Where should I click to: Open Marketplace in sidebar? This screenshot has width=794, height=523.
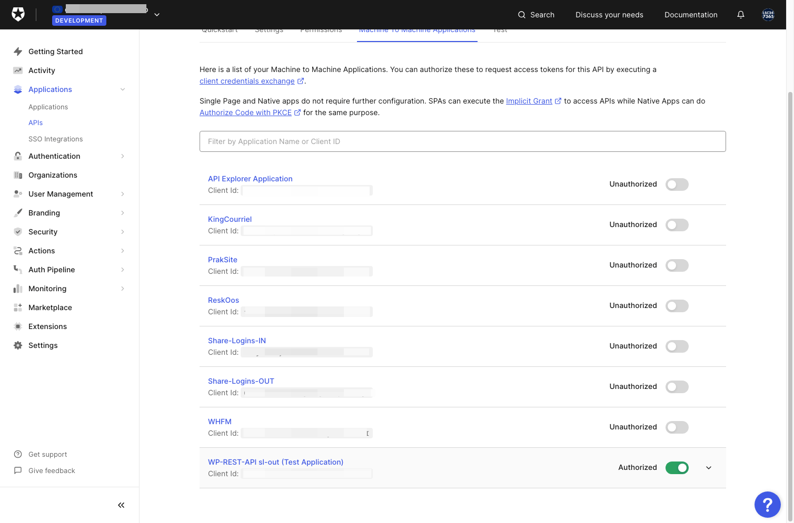tap(50, 307)
